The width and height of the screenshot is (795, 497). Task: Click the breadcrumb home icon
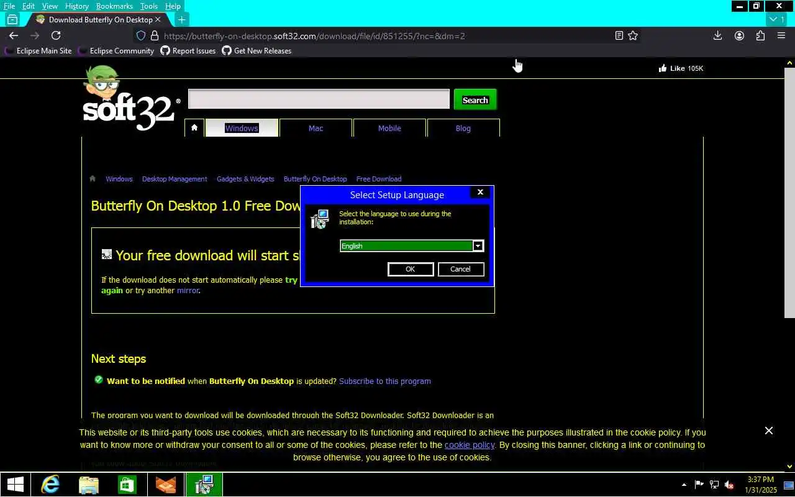click(x=93, y=179)
